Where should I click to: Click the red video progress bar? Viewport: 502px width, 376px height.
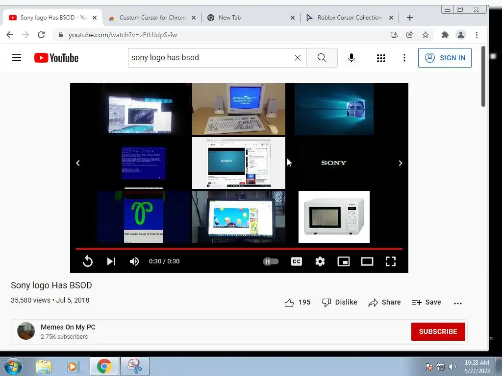point(239,248)
